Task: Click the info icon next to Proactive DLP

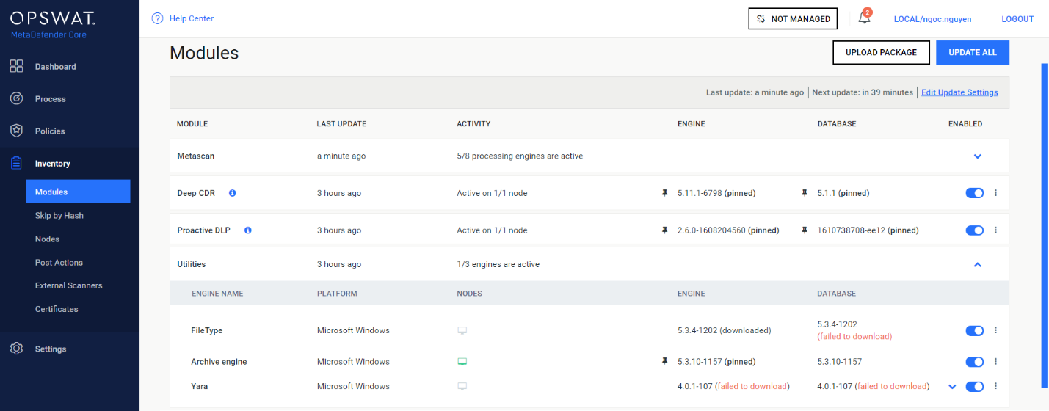Action: pos(247,230)
